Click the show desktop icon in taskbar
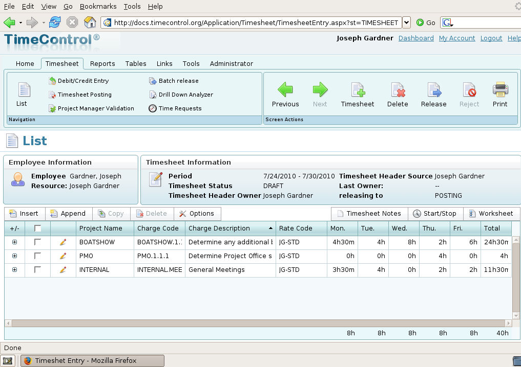The width and height of the screenshot is (521, 367). pos(8,361)
